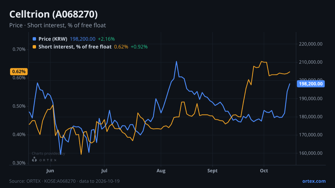Click the Oct label on the time axis
This screenshot has height=188, width=335.
(264, 170)
